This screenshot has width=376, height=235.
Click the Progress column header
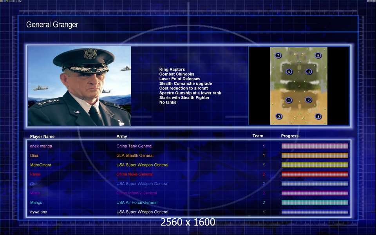tap(290, 136)
